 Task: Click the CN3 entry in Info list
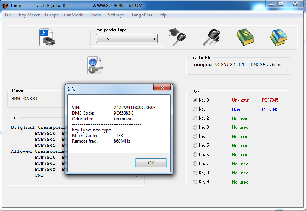(39, 175)
